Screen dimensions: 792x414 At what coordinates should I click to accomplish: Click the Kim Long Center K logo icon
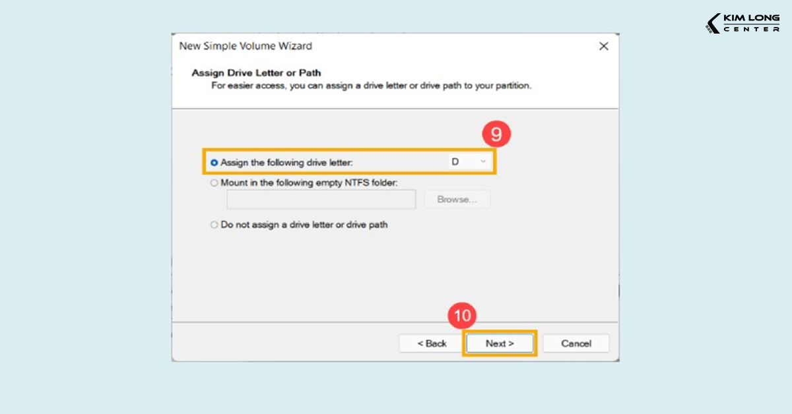tap(713, 24)
